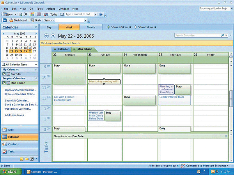This screenshot has width=234, height=175.
Task: Open the Tools menu
Action: coord(39,9)
